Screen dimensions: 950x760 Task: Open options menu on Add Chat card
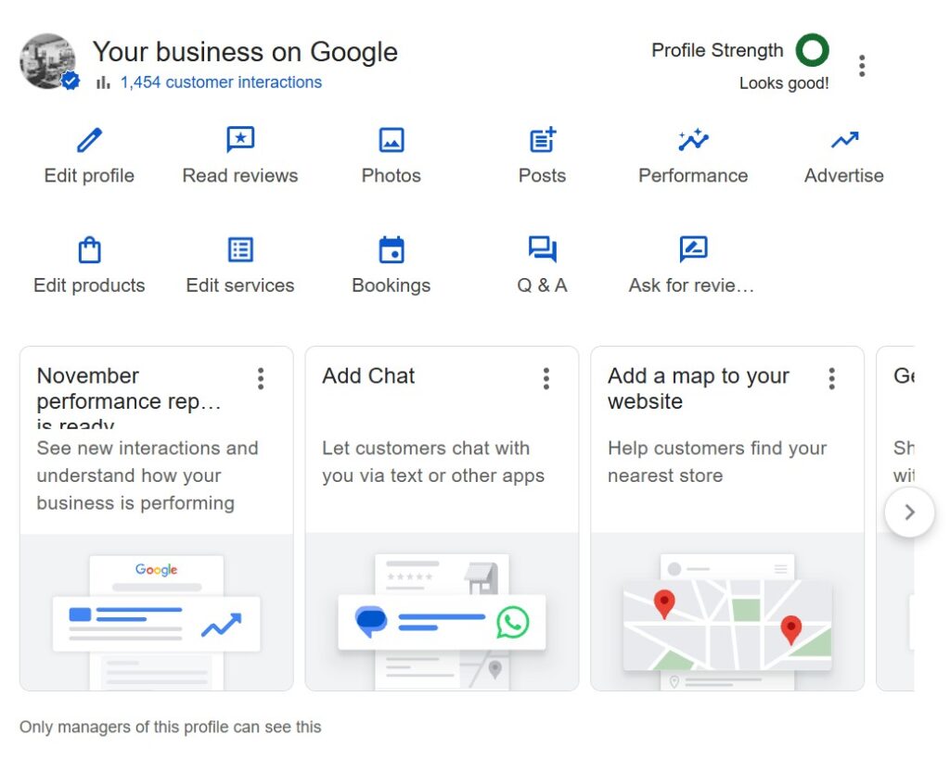pos(546,378)
